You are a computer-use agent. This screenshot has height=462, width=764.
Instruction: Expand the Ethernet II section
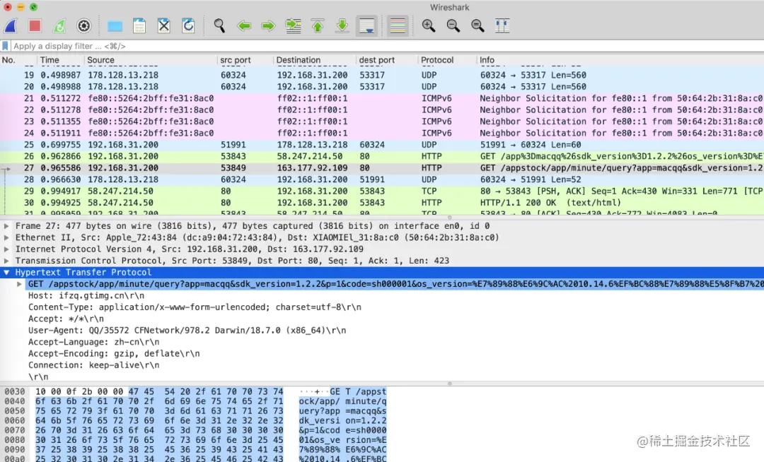tap(6, 237)
